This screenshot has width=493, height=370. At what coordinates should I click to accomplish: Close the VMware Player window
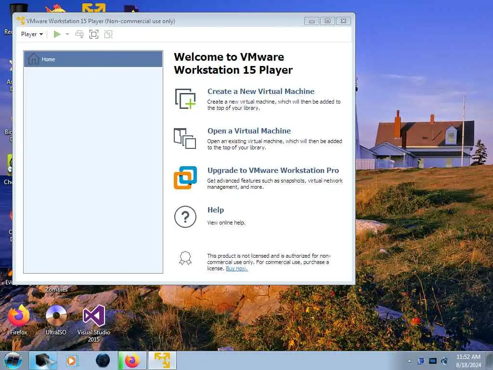343,21
